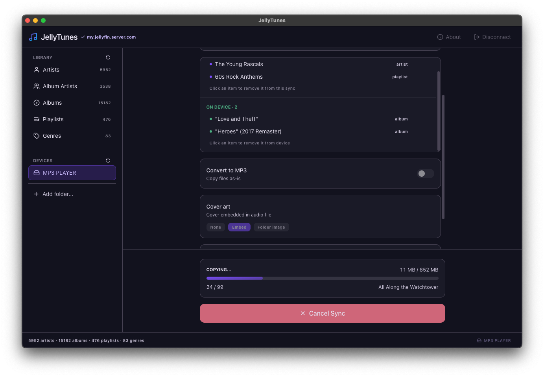Select None for cover art
The width and height of the screenshot is (544, 377).
[x=216, y=227]
